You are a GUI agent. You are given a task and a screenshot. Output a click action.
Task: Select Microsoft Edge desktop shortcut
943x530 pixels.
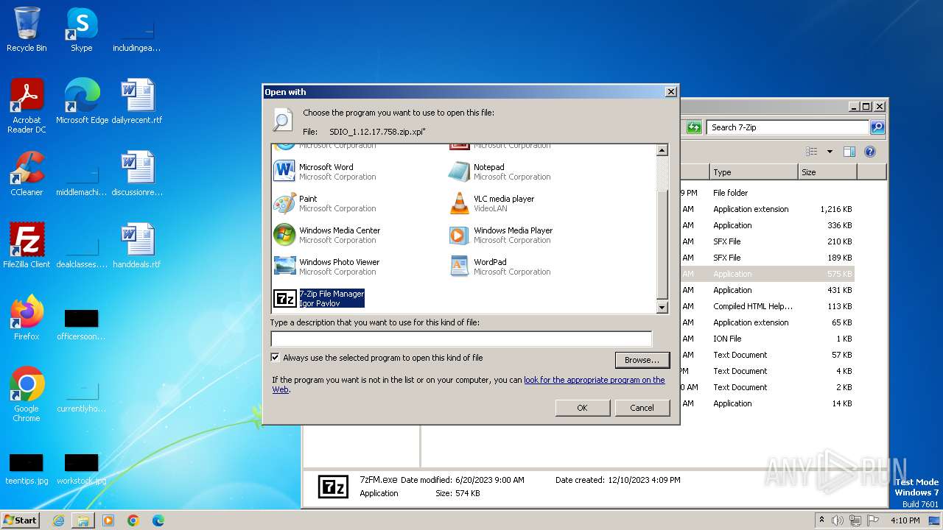82,102
